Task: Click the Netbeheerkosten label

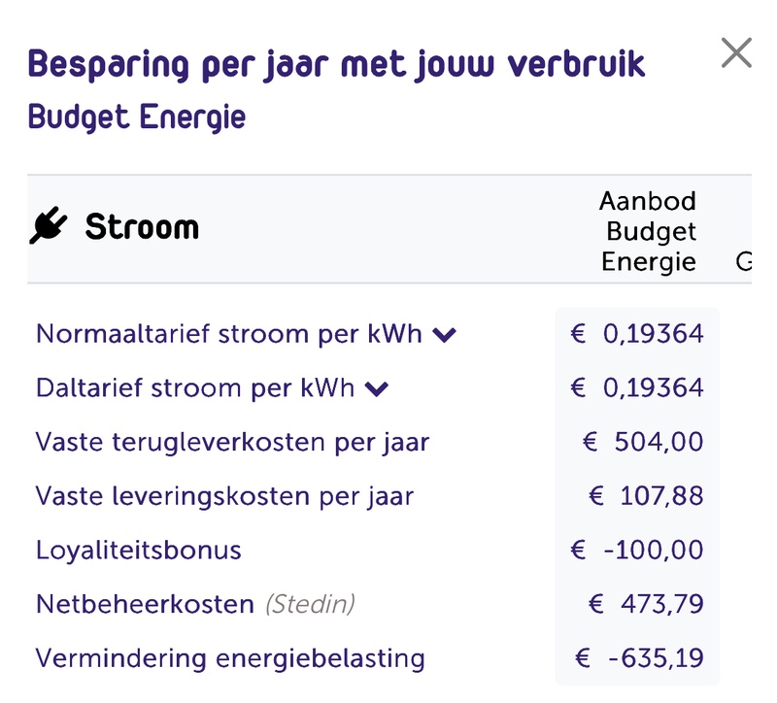Action: (145, 605)
